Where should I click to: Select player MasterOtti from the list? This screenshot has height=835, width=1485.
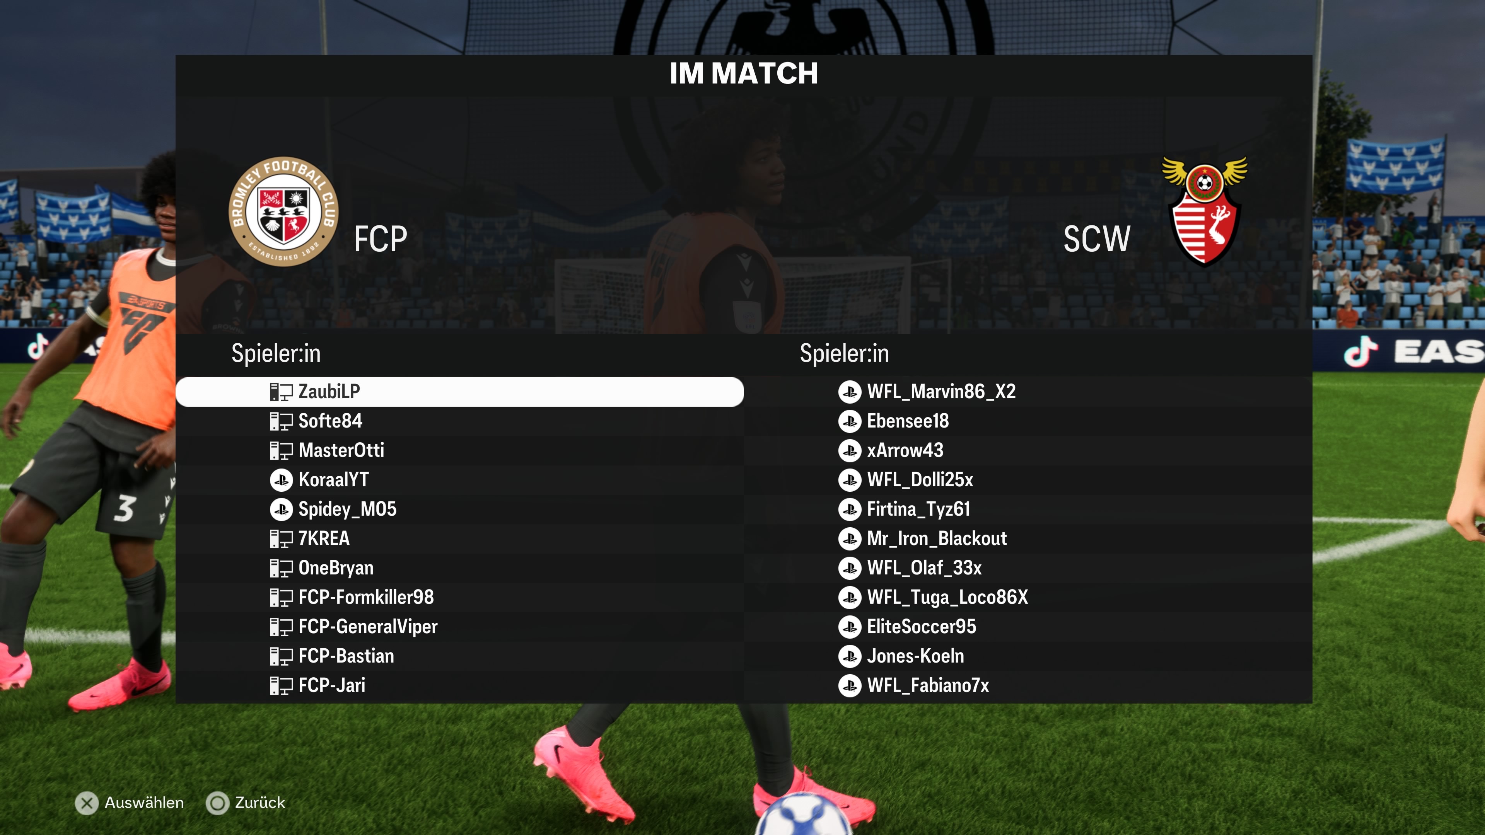pos(459,451)
